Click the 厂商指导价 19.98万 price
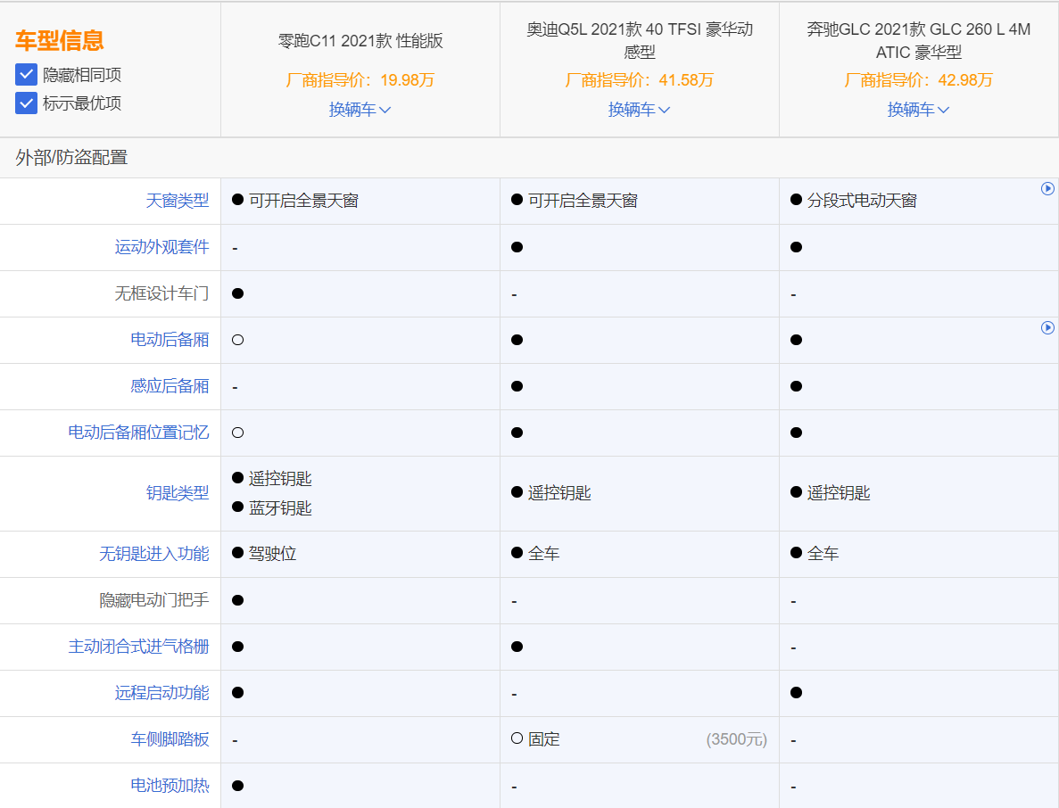The height and width of the screenshot is (808, 1059). (x=360, y=80)
